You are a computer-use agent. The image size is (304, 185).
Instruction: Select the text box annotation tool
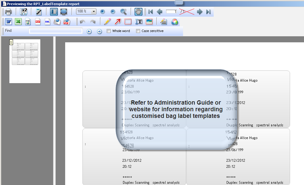coord(139,22)
